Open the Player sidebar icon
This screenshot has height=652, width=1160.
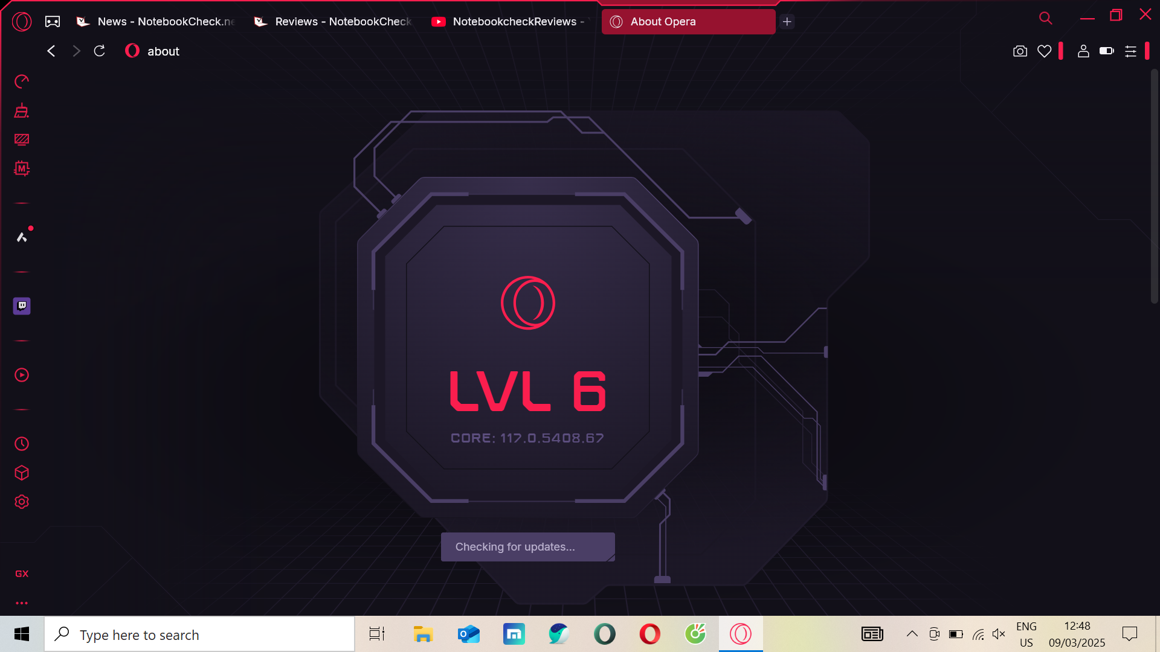tap(22, 375)
